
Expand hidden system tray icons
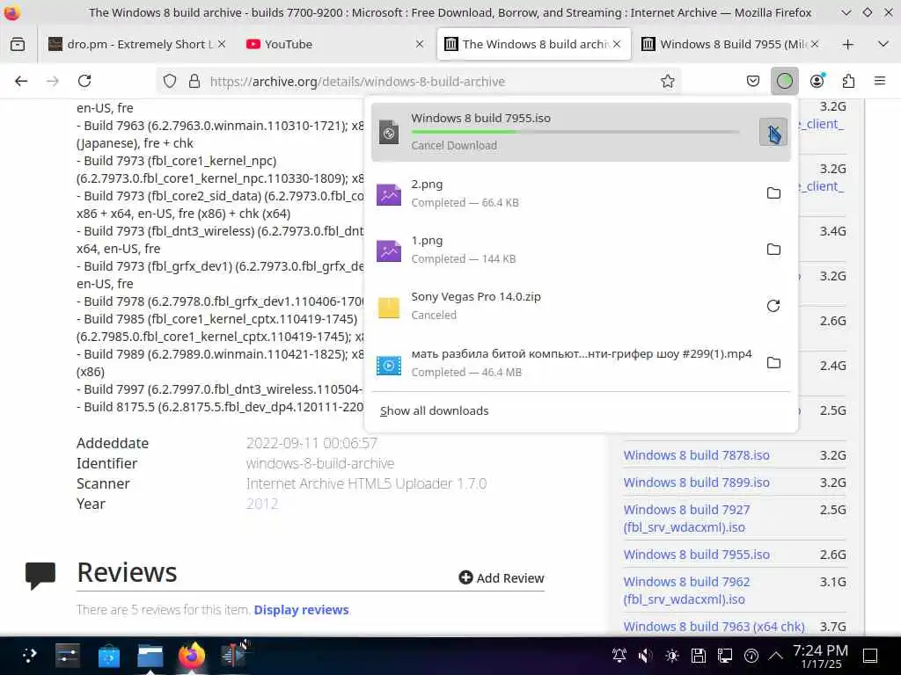pos(776,656)
